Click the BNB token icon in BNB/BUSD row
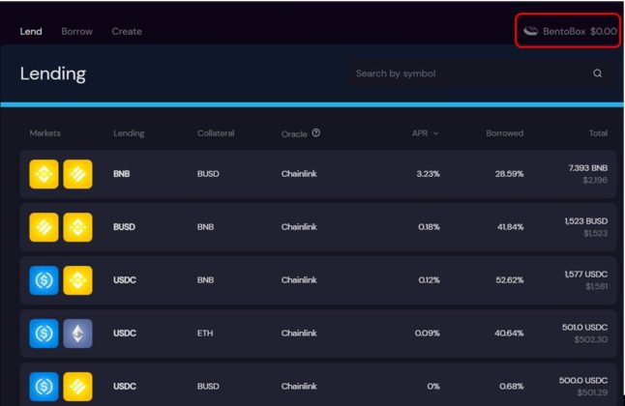This screenshot has height=406, width=625. (x=44, y=174)
